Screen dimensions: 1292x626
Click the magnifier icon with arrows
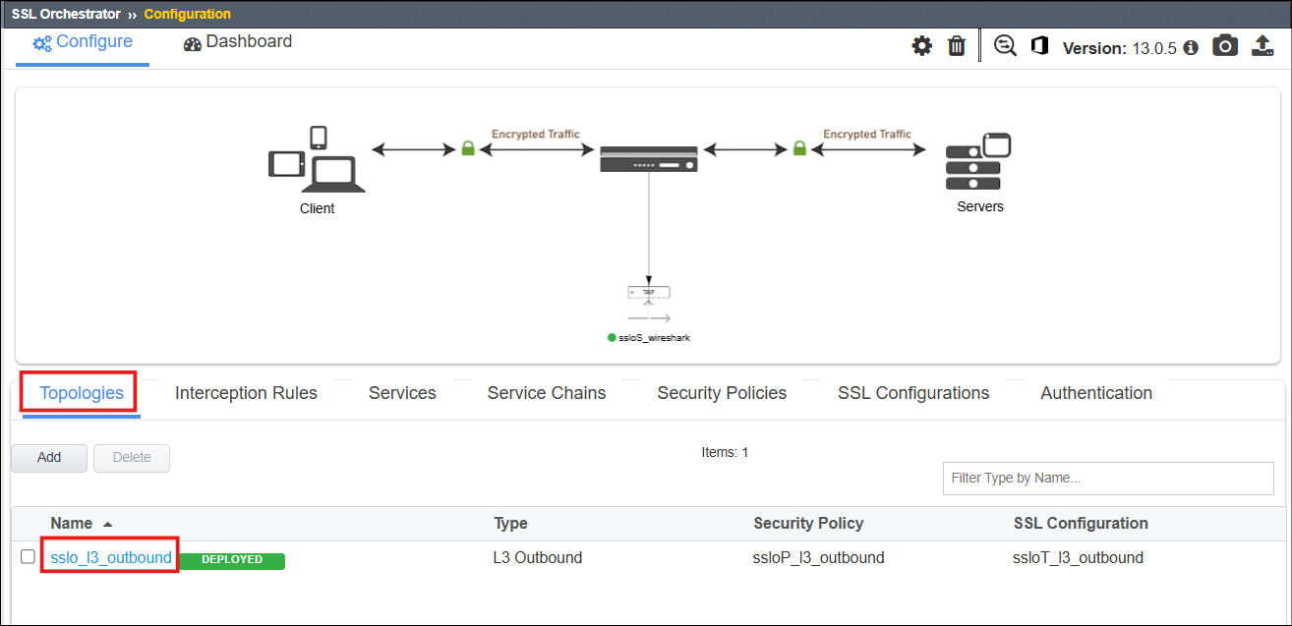click(x=1005, y=46)
